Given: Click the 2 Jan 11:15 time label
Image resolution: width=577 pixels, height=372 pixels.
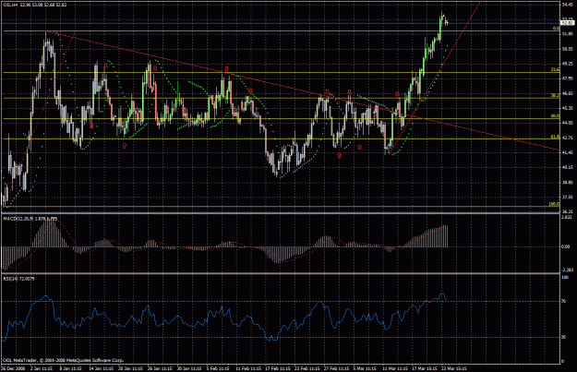Looking at the screenshot, I should 42,368.
